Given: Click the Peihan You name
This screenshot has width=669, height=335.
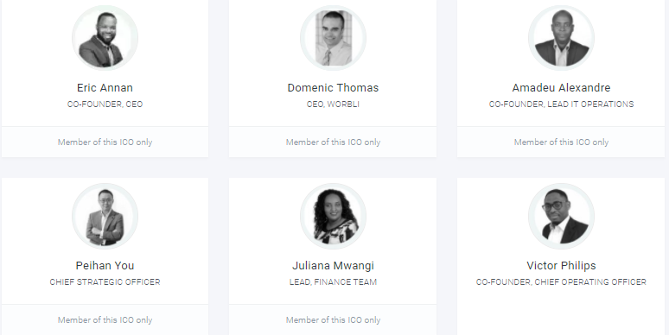Looking at the screenshot, I should coord(105,266).
